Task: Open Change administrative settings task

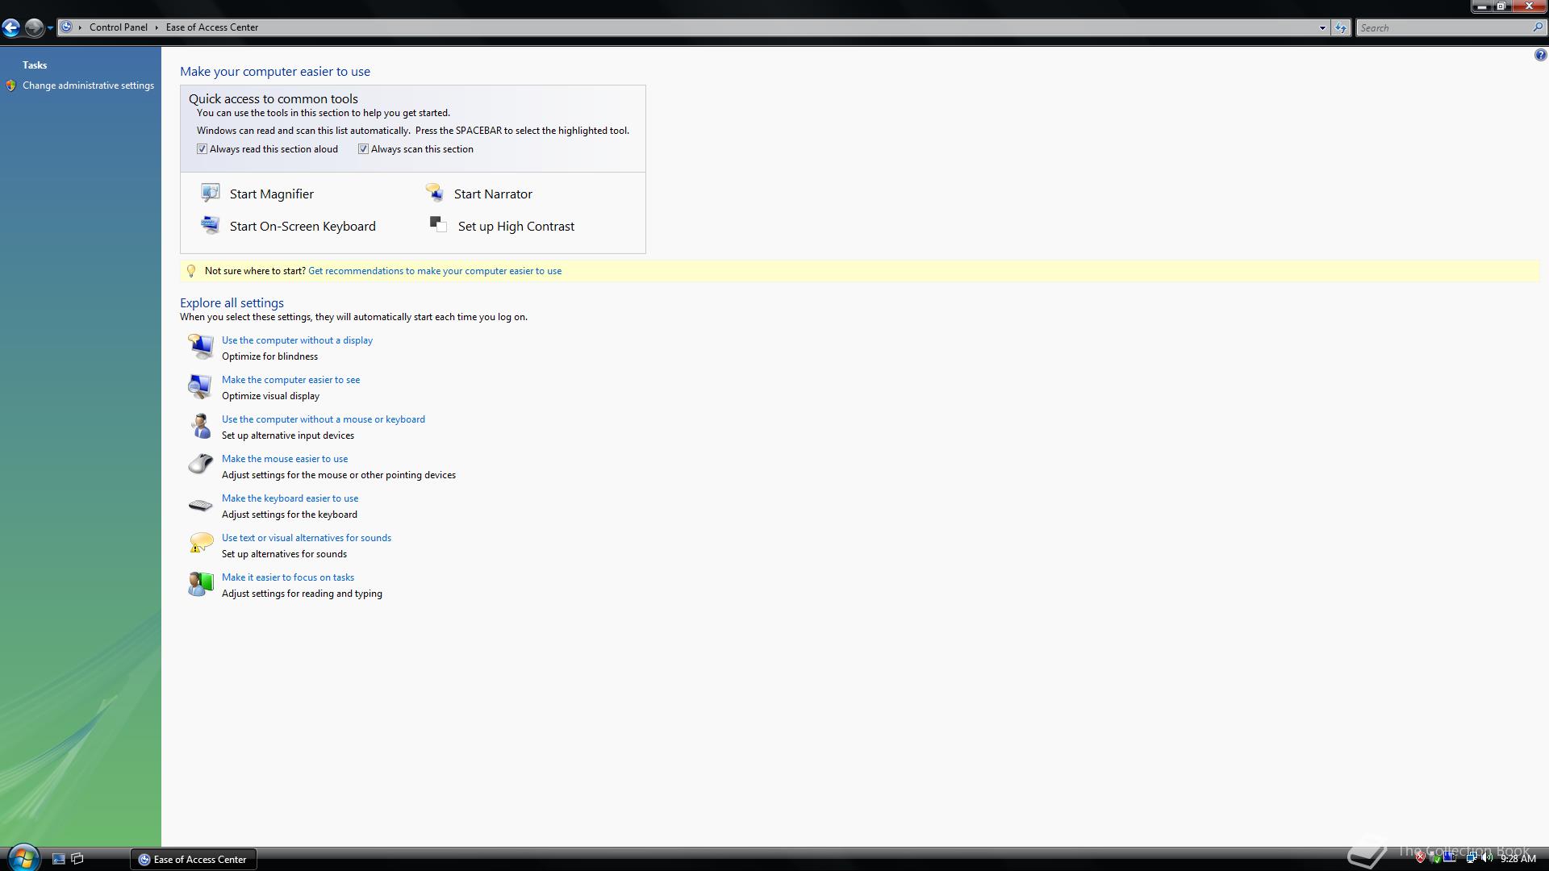Action: [x=88, y=85]
